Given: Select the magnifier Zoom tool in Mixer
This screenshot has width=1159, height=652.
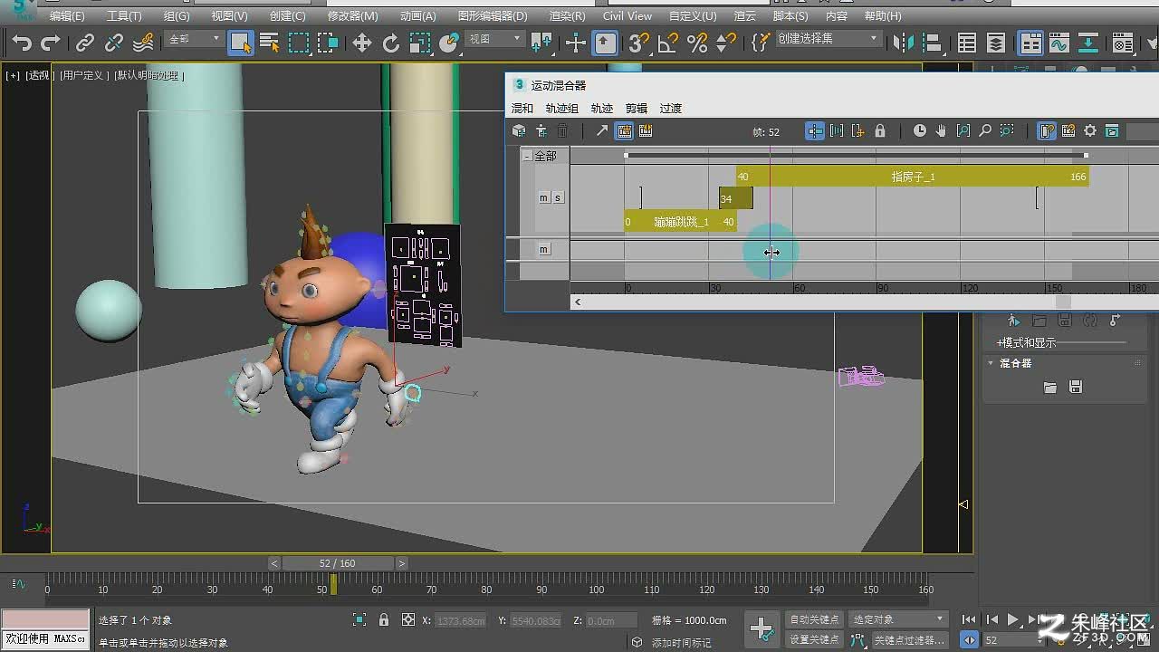Looking at the screenshot, I should coord(985,131).
